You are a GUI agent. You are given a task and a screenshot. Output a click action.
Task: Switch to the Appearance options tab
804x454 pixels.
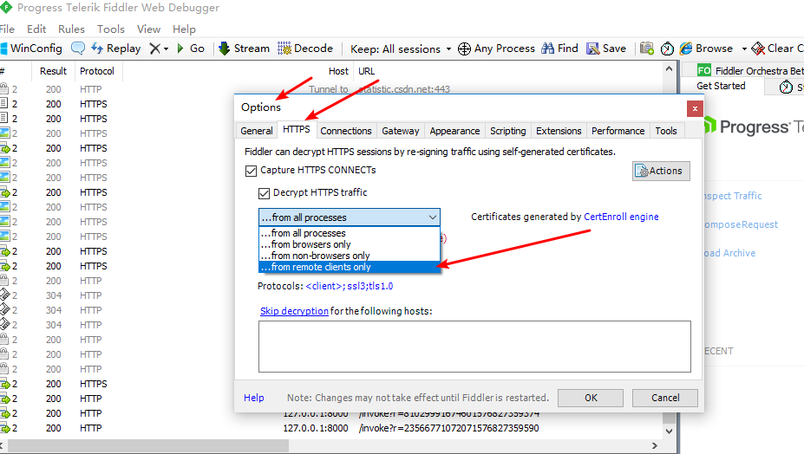[x=454, y=131]
